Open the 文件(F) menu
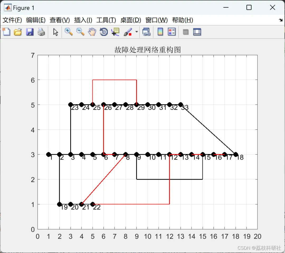This screenshot has height=253, width=285. pos(12,20)
